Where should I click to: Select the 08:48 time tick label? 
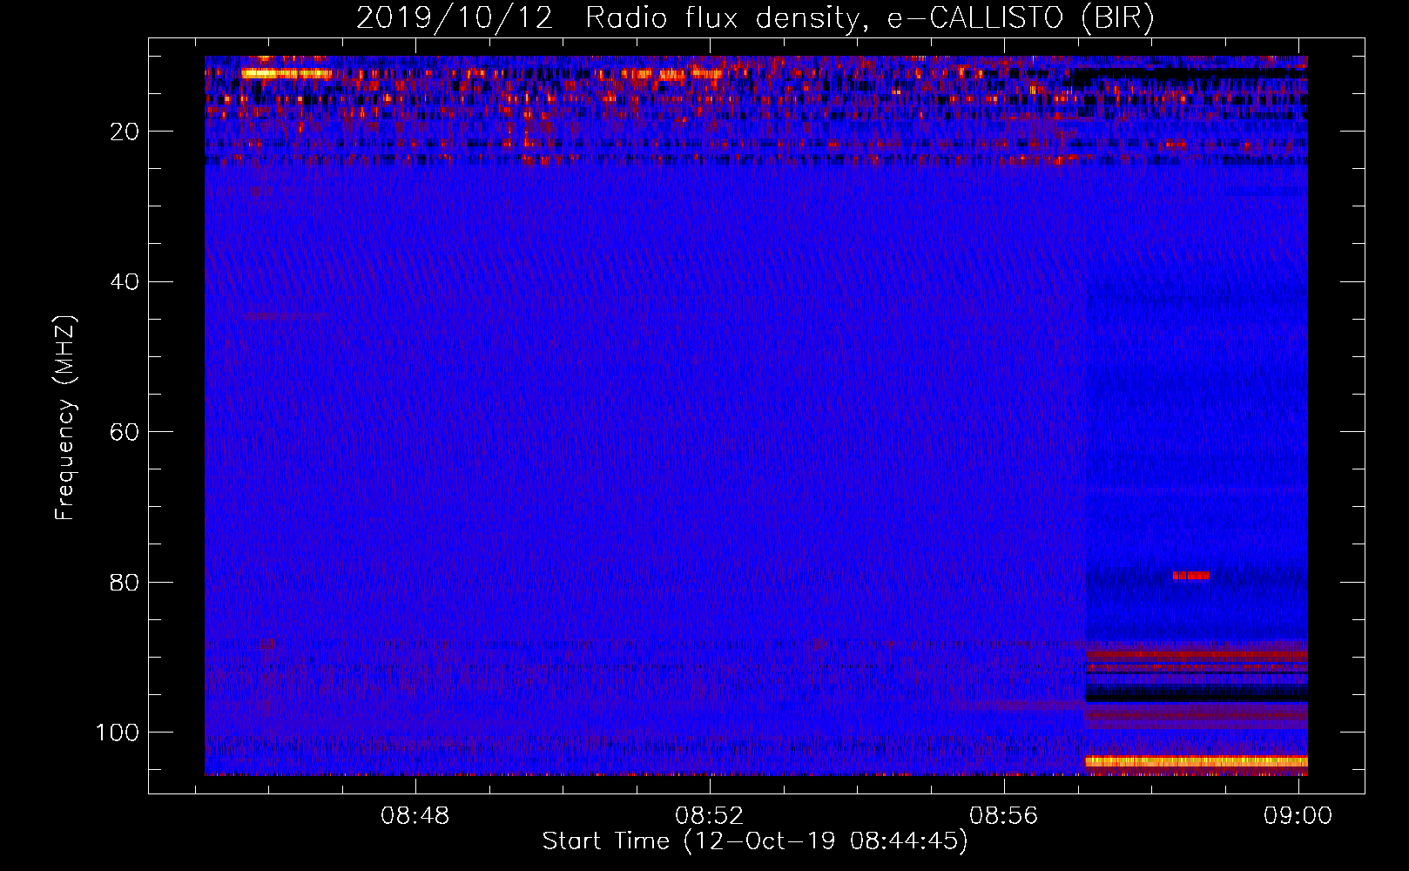click(x=415, y=816)
